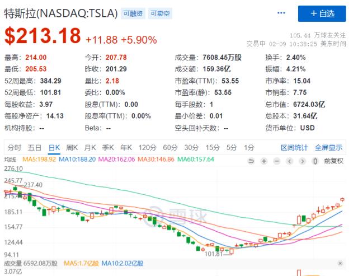Viewport: 358px width, 276px height.
Task: Add TSLA to watchlist with 自选 button
Action: (322, 13)
